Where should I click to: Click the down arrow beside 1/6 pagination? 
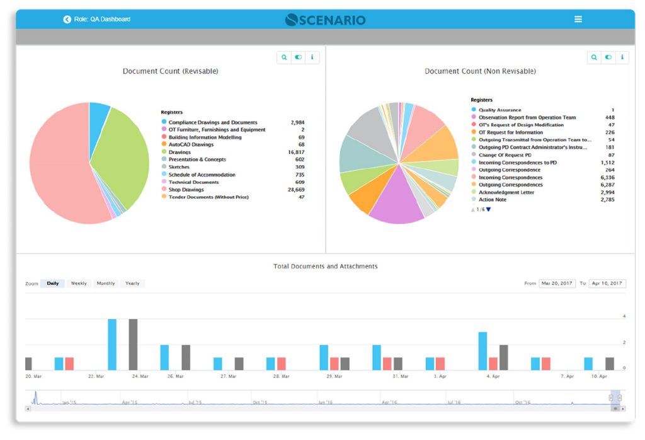(x=489, y=209)
